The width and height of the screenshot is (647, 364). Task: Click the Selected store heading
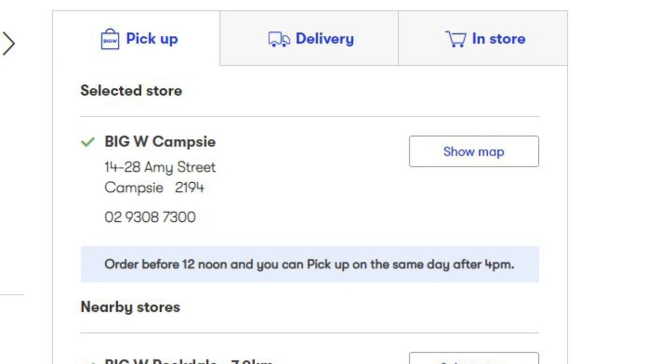131,91
